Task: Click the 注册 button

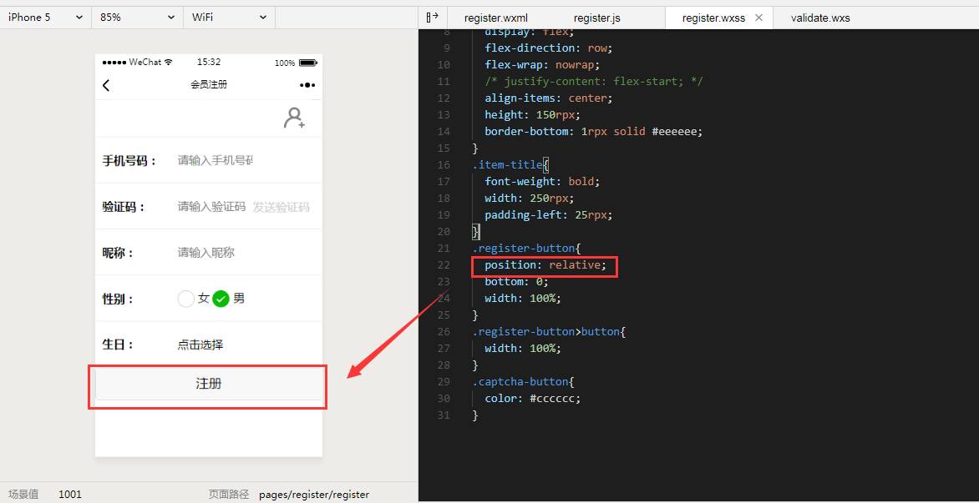Action: 209,384
